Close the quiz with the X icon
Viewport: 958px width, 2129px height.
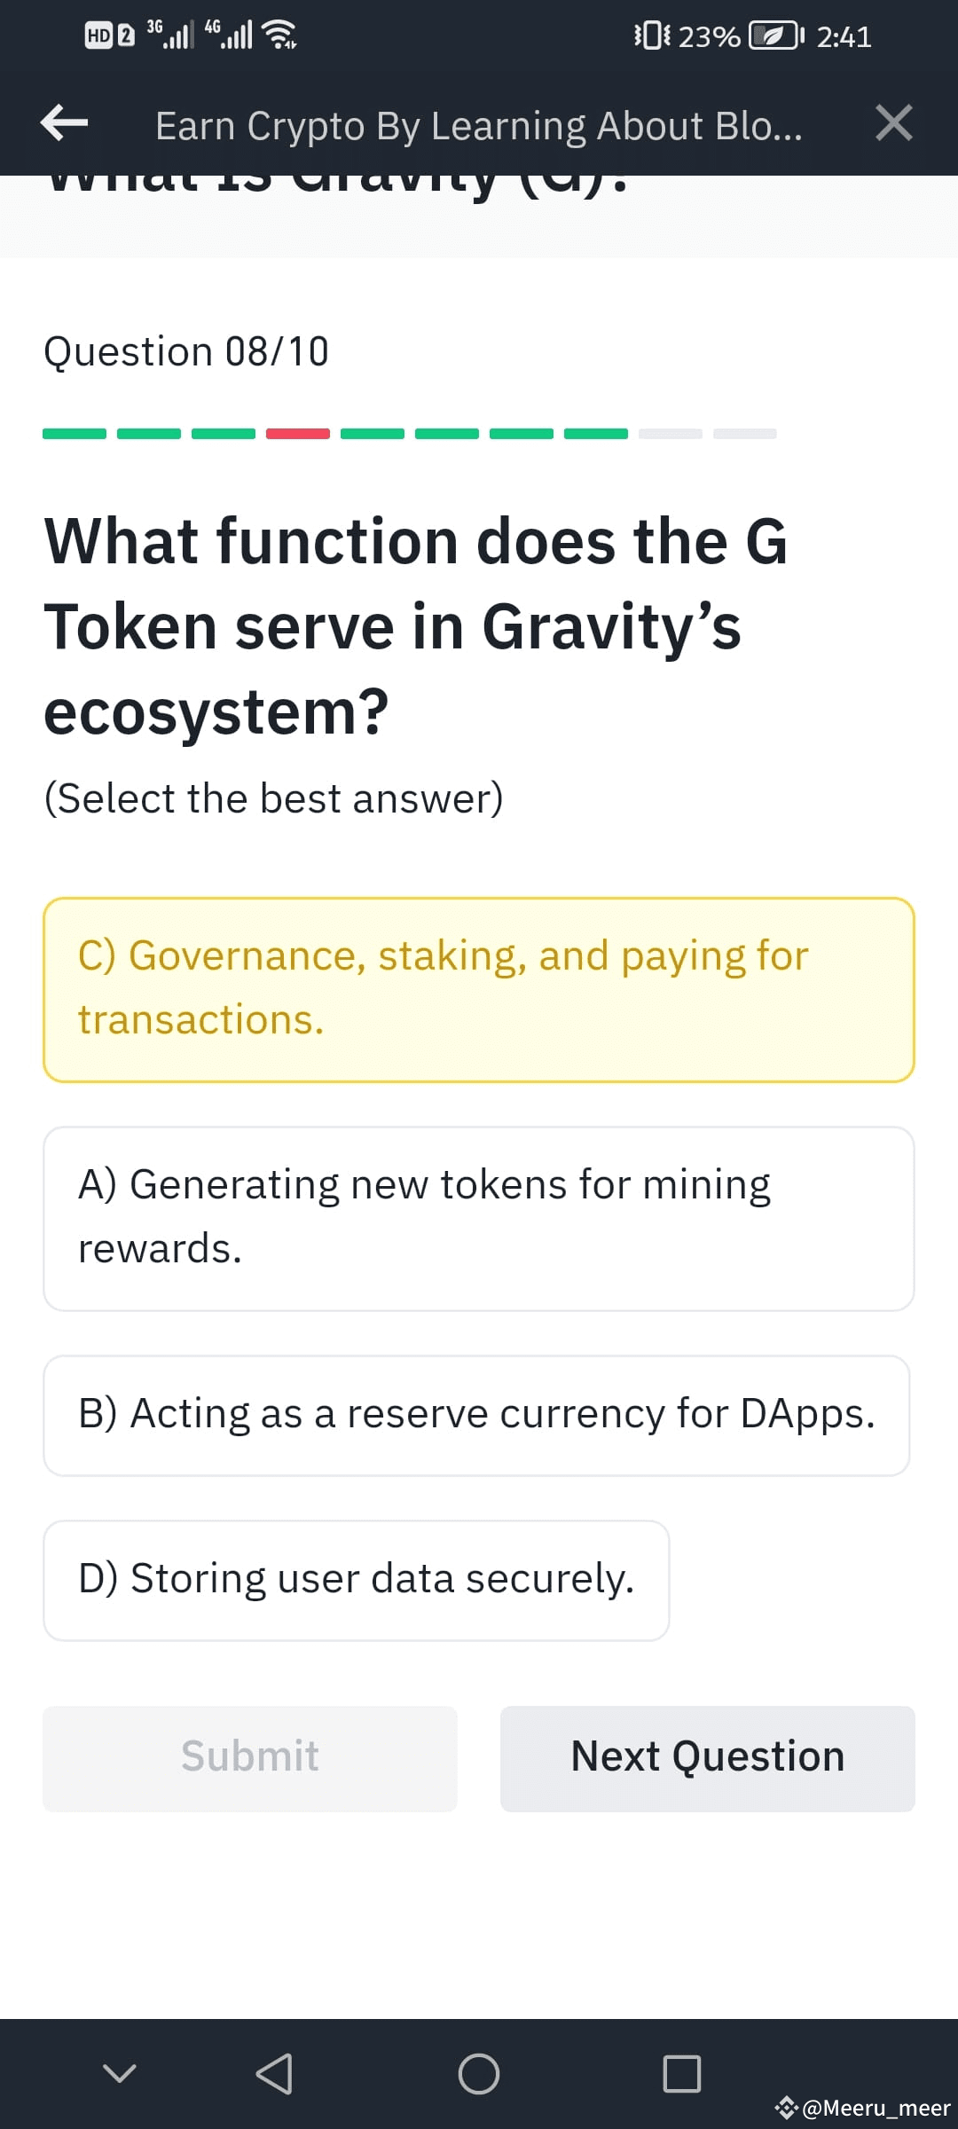coord(894,124)
